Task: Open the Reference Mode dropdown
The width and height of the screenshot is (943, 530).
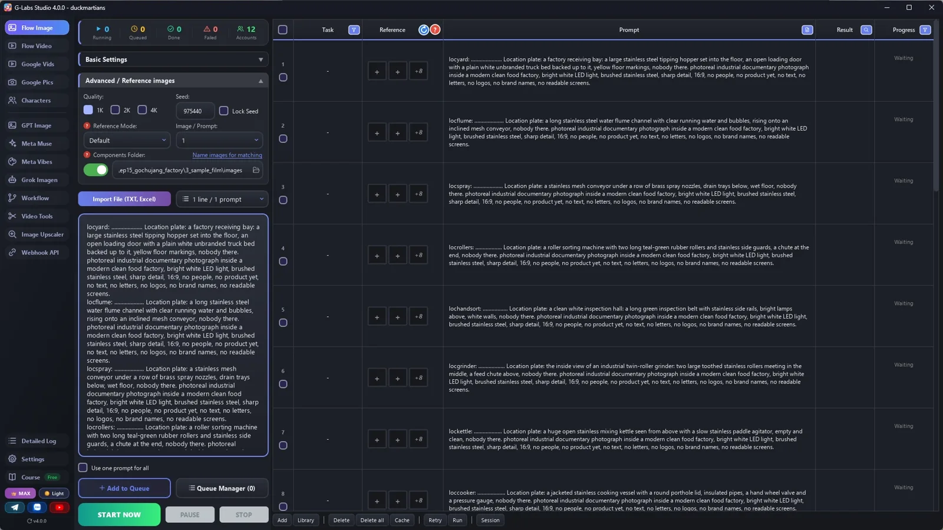Action: pyautogui.click(x=127, y=140)
